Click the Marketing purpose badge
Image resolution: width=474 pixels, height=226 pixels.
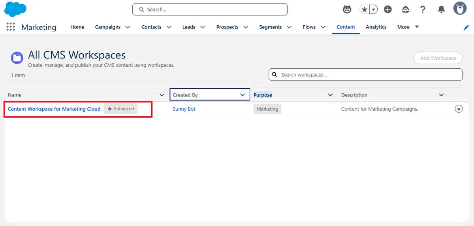[x=267, y=109]
